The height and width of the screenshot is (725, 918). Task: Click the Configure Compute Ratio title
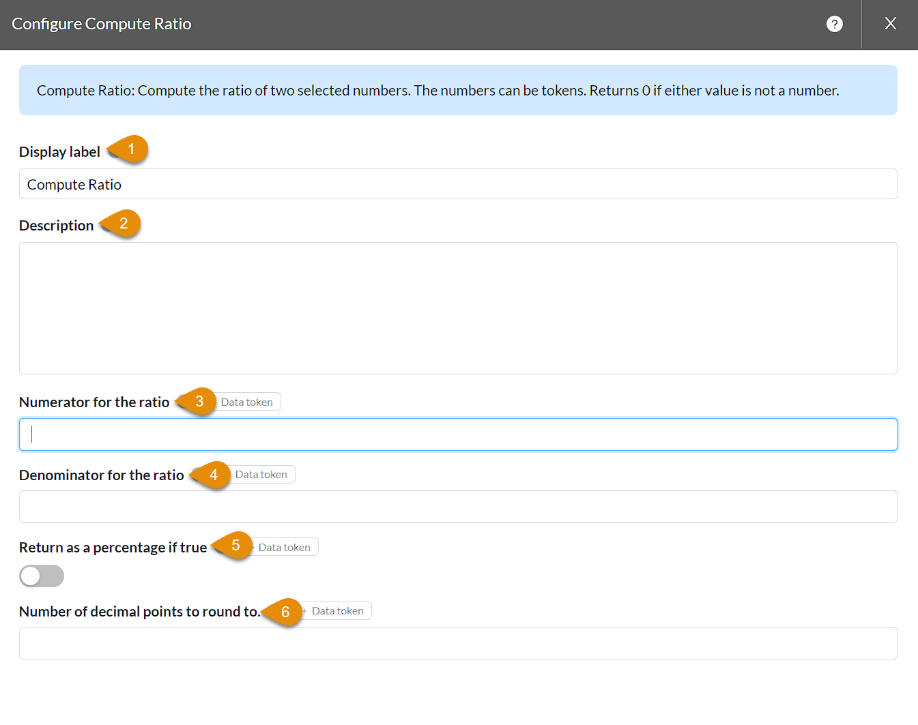pos(102,24)
